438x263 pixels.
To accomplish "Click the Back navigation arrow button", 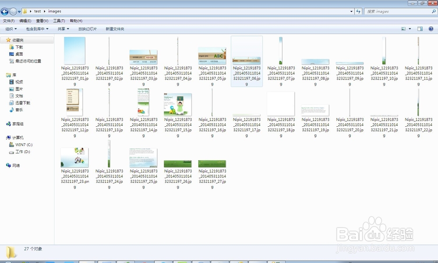I will click(x=5, y=11).
